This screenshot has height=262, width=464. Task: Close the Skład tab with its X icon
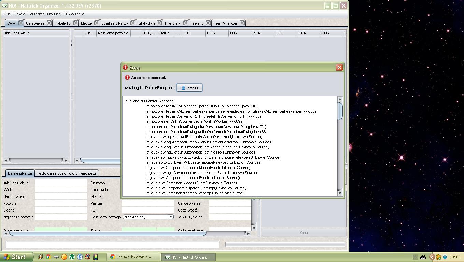[20, 23]
